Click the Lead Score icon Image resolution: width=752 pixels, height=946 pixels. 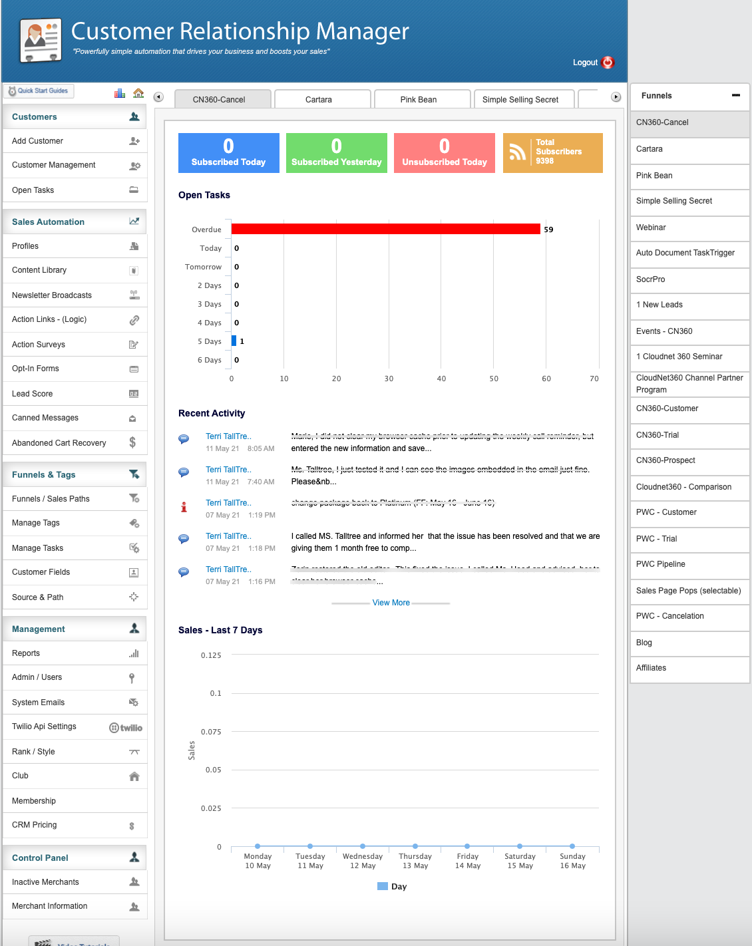tap(134, 394)
